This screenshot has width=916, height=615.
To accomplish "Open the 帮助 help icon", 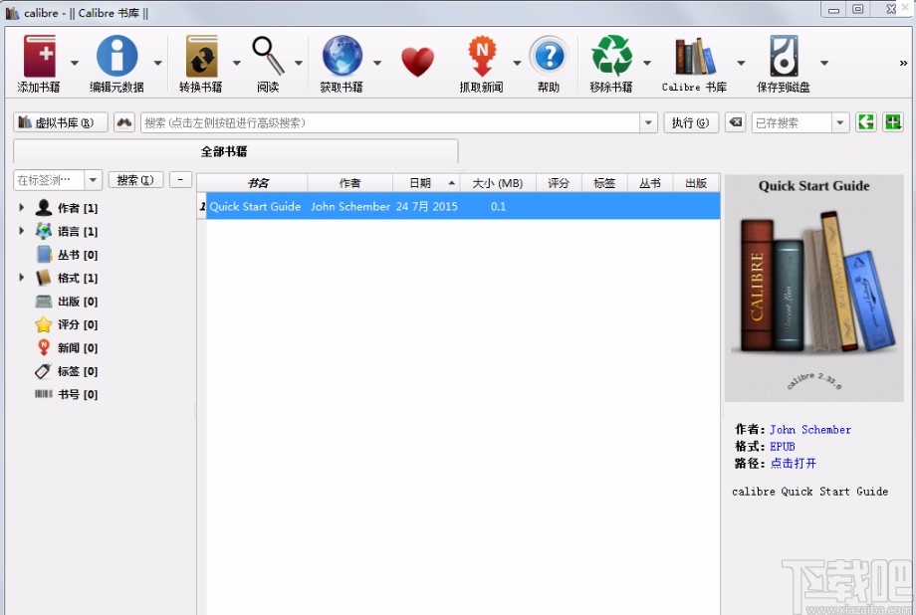I will pyautogui.click(x=551, y=55).
